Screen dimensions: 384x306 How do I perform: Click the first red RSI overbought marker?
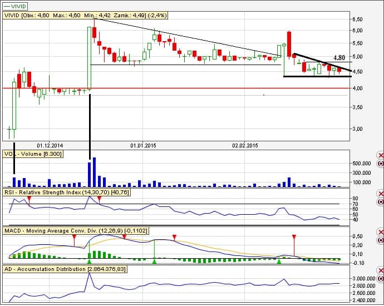[29, 199]
